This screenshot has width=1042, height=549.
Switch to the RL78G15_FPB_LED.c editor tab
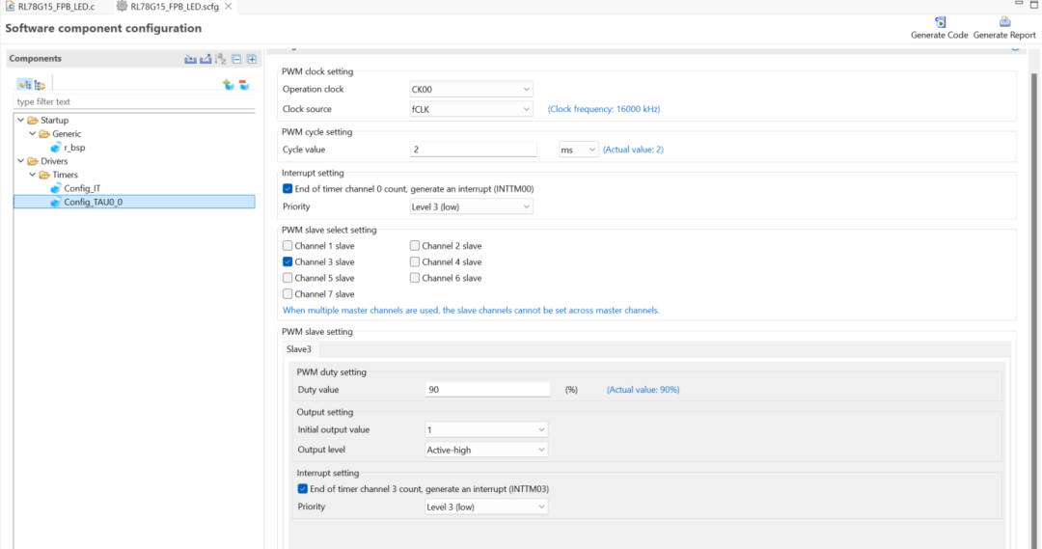click(x=55, y=7)
